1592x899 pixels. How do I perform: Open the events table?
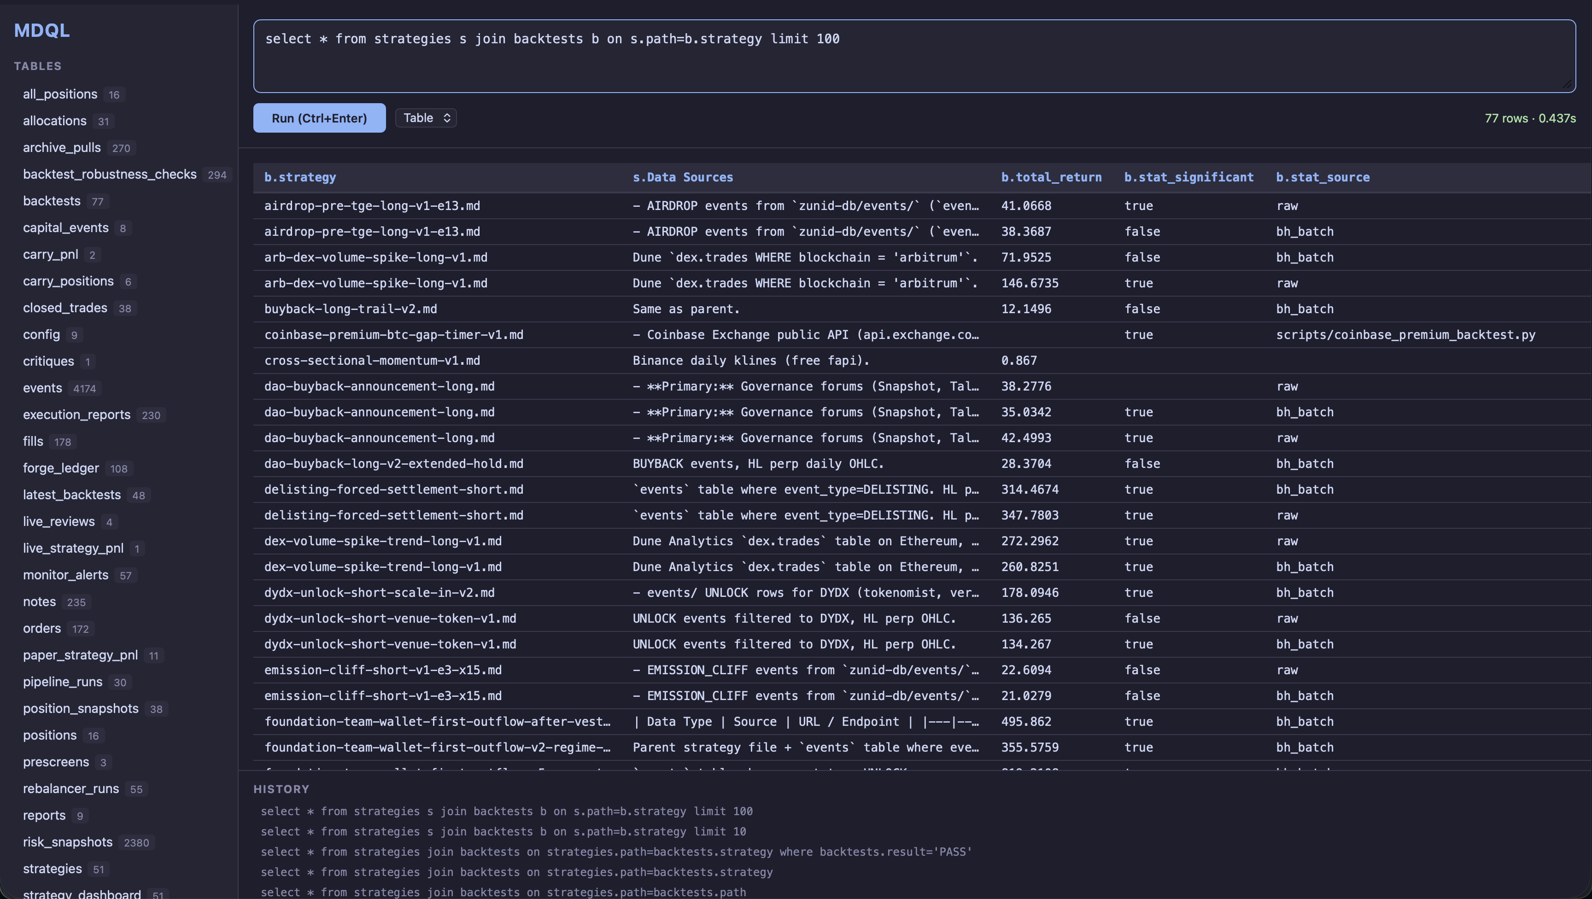42,388
